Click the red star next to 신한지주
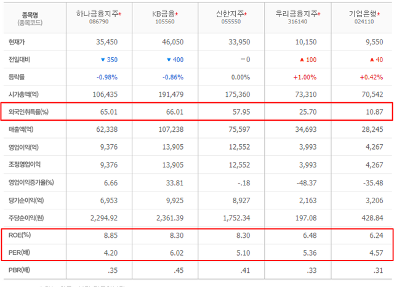This screenshot has width=394, height=287. (245, 14)
